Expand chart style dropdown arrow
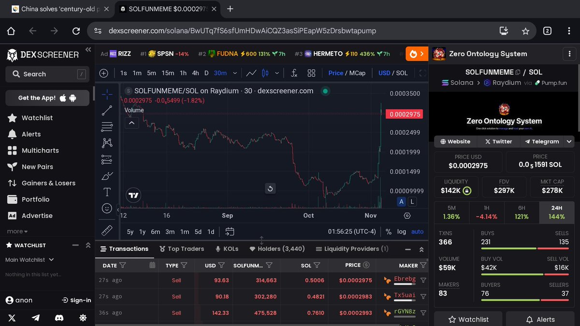Image resolution: width=580 pixels, height=326 pixels. [277, 73]
